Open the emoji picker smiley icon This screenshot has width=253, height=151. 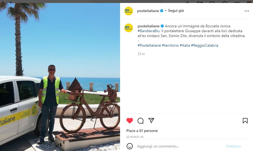(129, 146)
